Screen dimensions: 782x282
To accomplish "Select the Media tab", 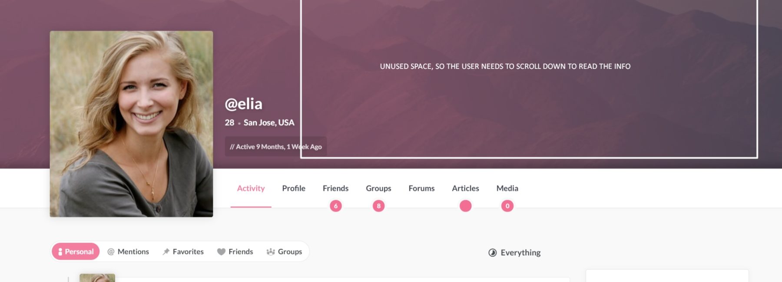I will 507,188.
